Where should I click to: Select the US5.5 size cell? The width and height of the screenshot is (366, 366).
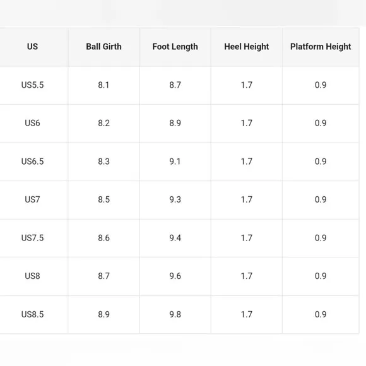(x=32, y=85)
